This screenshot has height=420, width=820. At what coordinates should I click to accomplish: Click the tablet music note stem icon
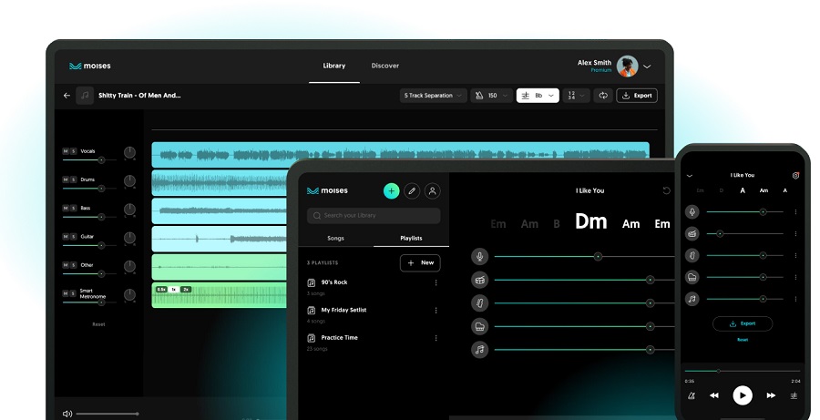pos(479,349)
